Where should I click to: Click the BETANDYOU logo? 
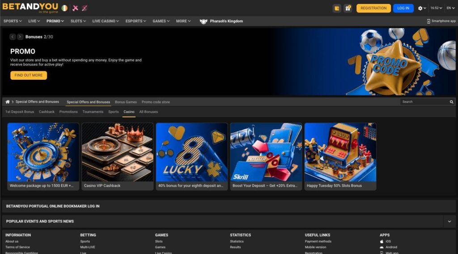(x=30, y=8)
